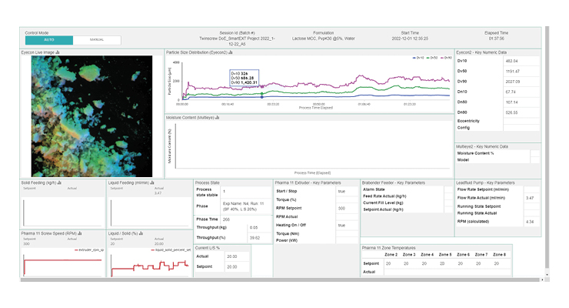Click the Heating On / Off value
The width and height of the screenshot is (569, 308).
(x=341, y=225)
